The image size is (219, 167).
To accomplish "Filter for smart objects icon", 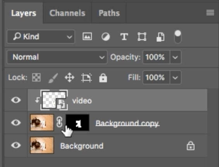I will pos(161,37).
